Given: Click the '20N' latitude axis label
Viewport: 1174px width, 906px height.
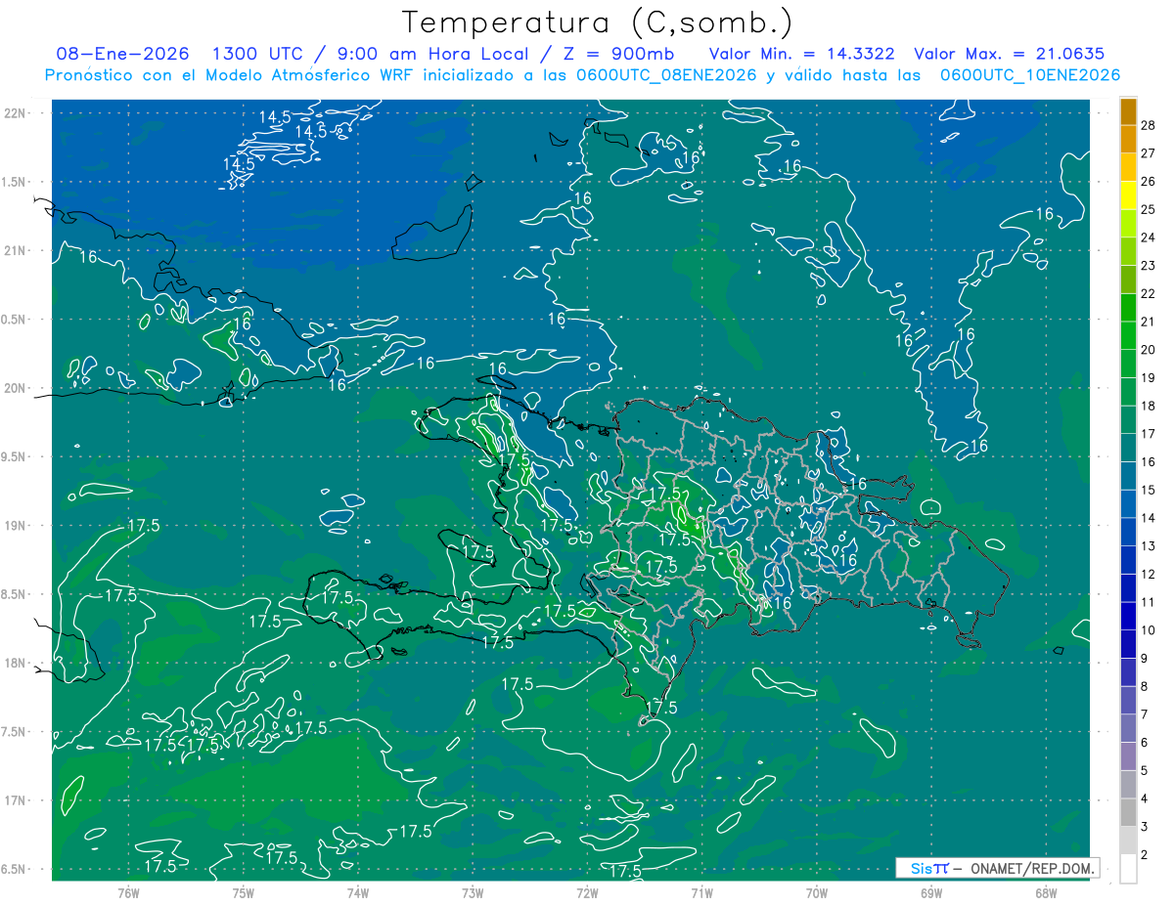Looking at the screenshot, I should coord(15,388).
